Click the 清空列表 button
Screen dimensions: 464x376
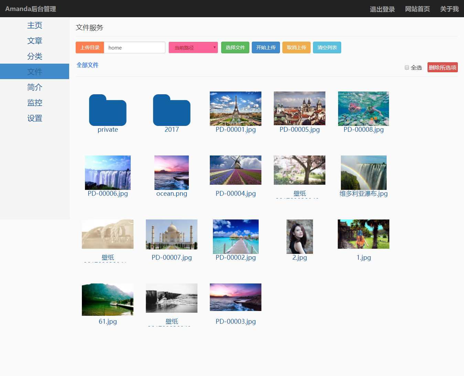327,47
